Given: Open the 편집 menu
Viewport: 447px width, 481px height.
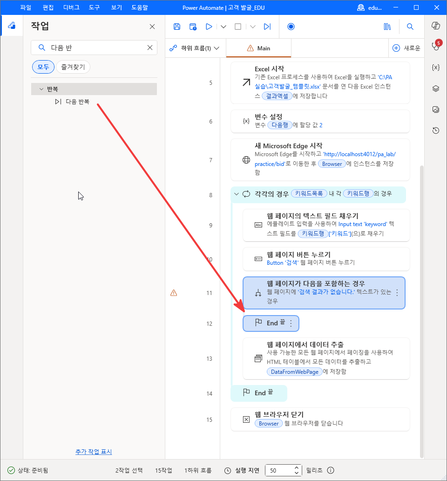Looking at the screenshot, I should [48, 7].
